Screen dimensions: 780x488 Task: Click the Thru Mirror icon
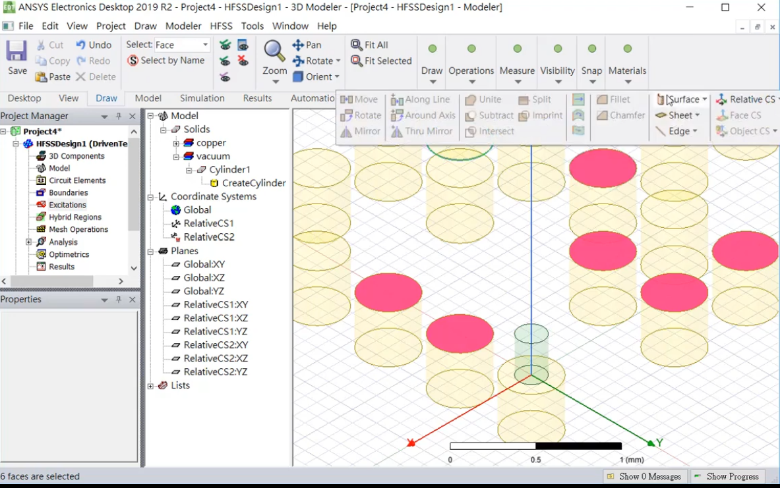[397, 132]
